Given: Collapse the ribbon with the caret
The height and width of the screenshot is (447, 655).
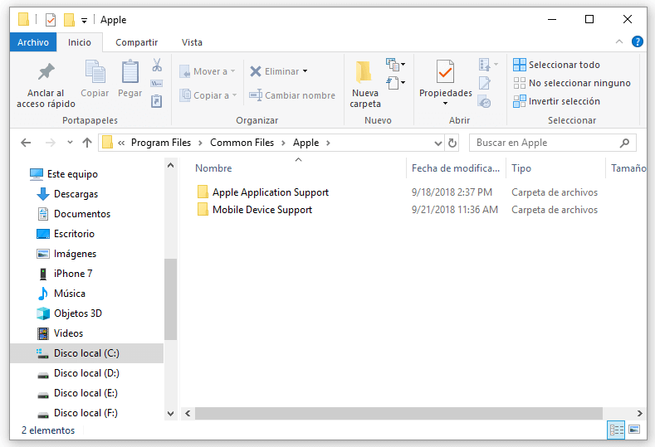Looking at the screenshot, I should point(619,41).
